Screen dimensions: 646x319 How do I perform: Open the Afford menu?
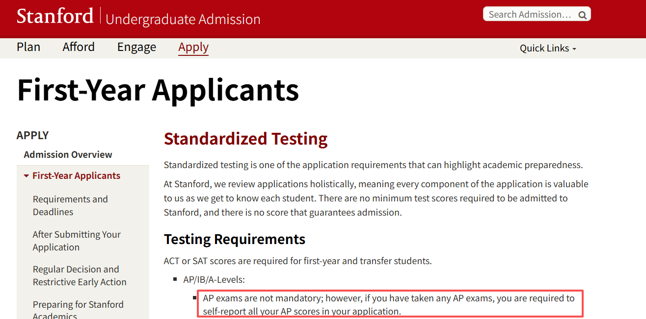79,47
